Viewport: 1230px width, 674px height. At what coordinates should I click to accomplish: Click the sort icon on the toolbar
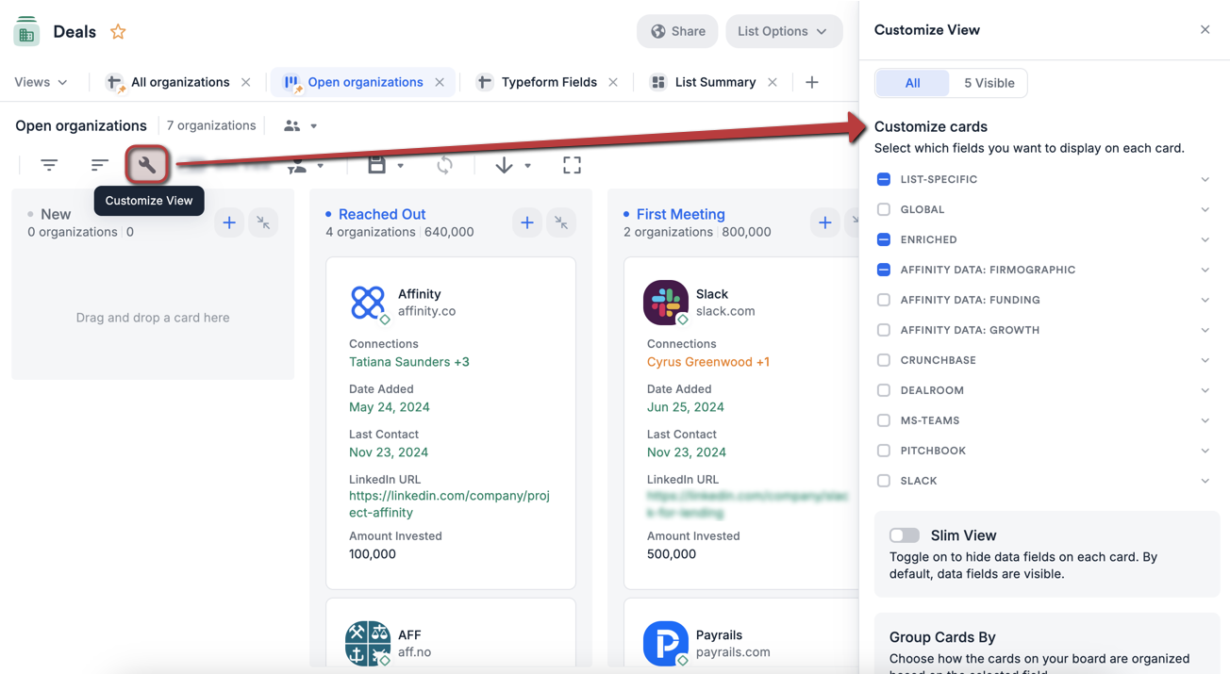[x=99, y=165]
